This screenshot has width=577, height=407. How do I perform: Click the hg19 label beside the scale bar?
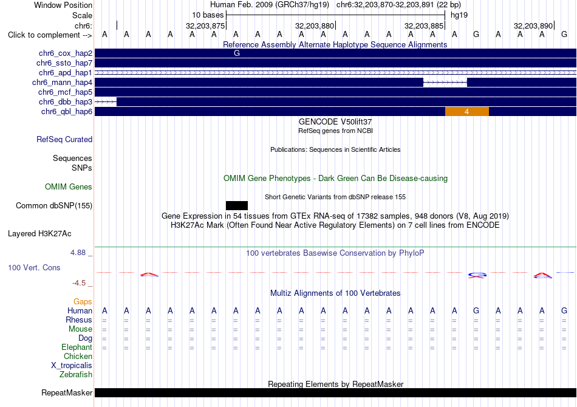(459, 15)
